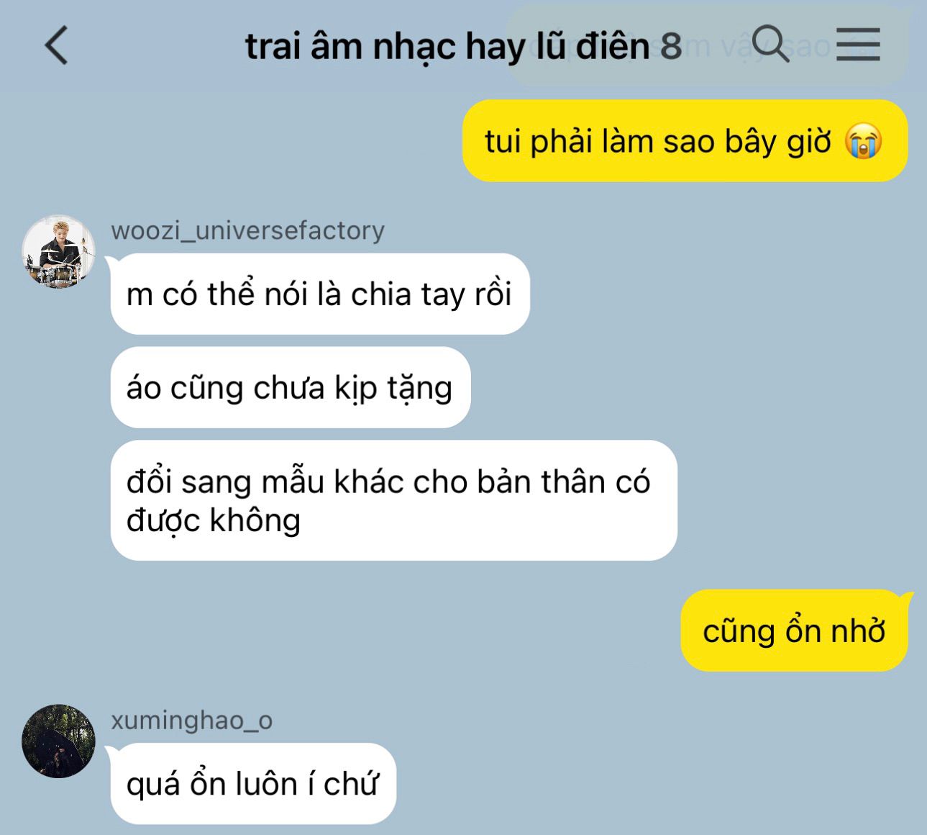
Task: Click the woozi_universefactory username label
Action: 248,230
